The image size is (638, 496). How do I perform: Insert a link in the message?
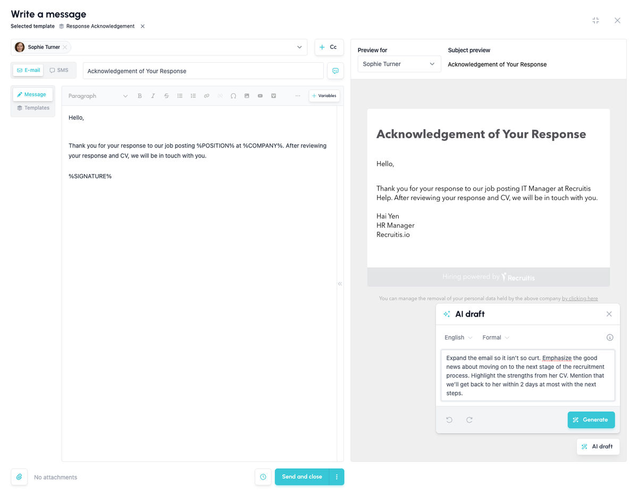coord(207,96)
